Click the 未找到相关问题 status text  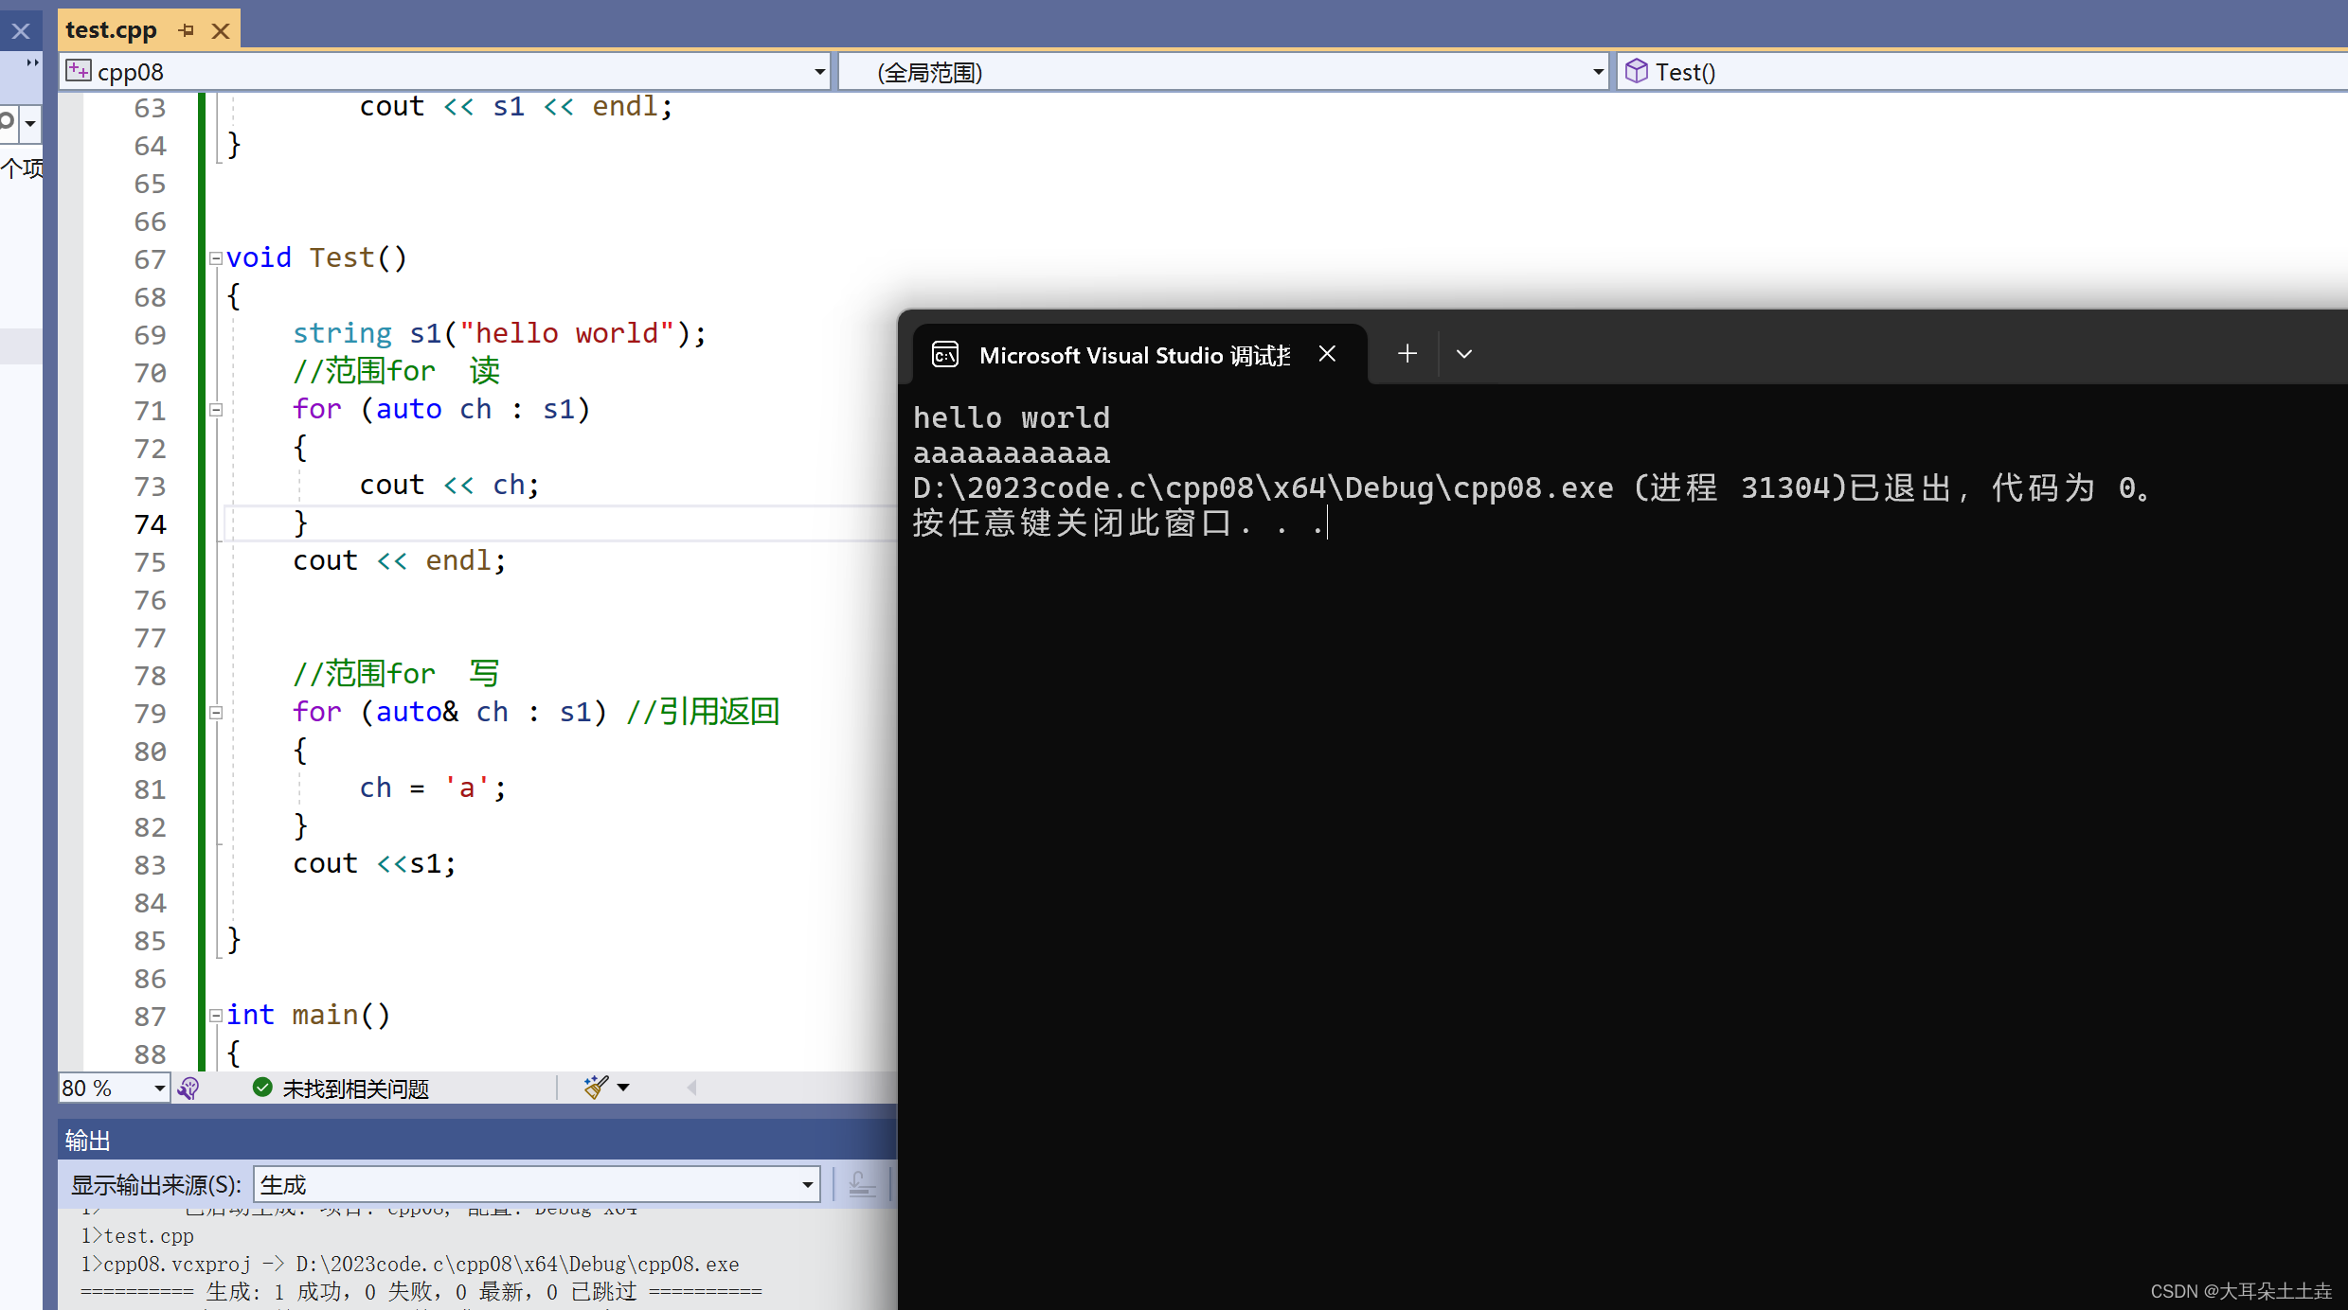(x=355, y=1089)
